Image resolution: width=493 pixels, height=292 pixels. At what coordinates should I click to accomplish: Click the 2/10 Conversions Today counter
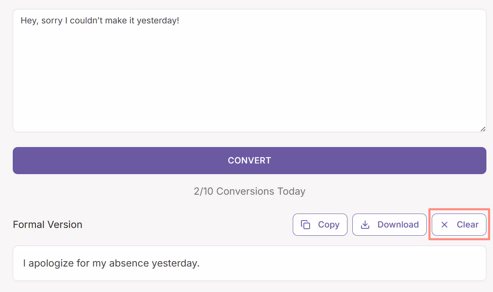pos(249,191)
